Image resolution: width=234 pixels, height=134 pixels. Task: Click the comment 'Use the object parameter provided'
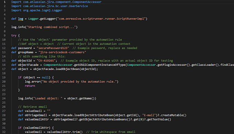coord(70,40)
